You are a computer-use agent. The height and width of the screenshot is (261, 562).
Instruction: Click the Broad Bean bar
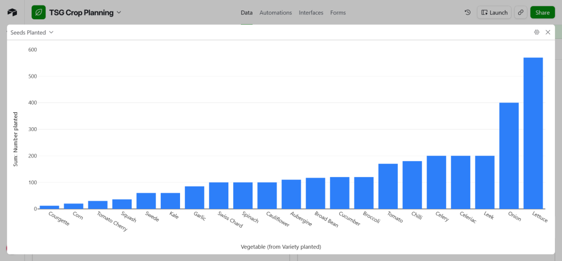(316, 193)
